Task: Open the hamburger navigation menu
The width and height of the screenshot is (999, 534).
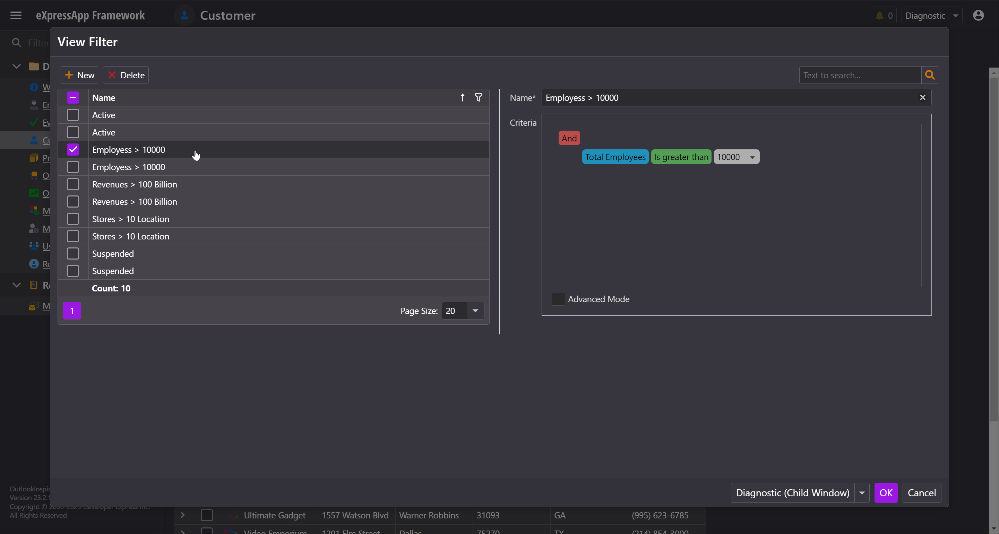Action: [16, 16]
